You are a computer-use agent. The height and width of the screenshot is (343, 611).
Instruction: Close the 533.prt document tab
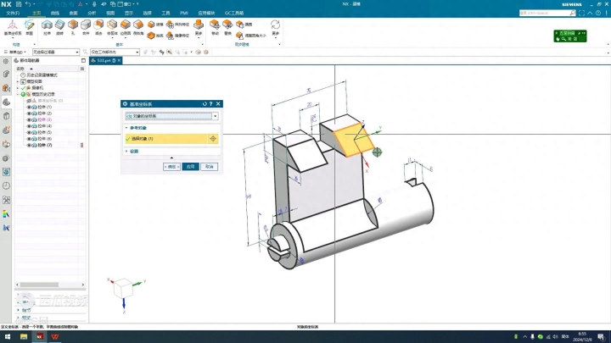click(x=120, y=61)
